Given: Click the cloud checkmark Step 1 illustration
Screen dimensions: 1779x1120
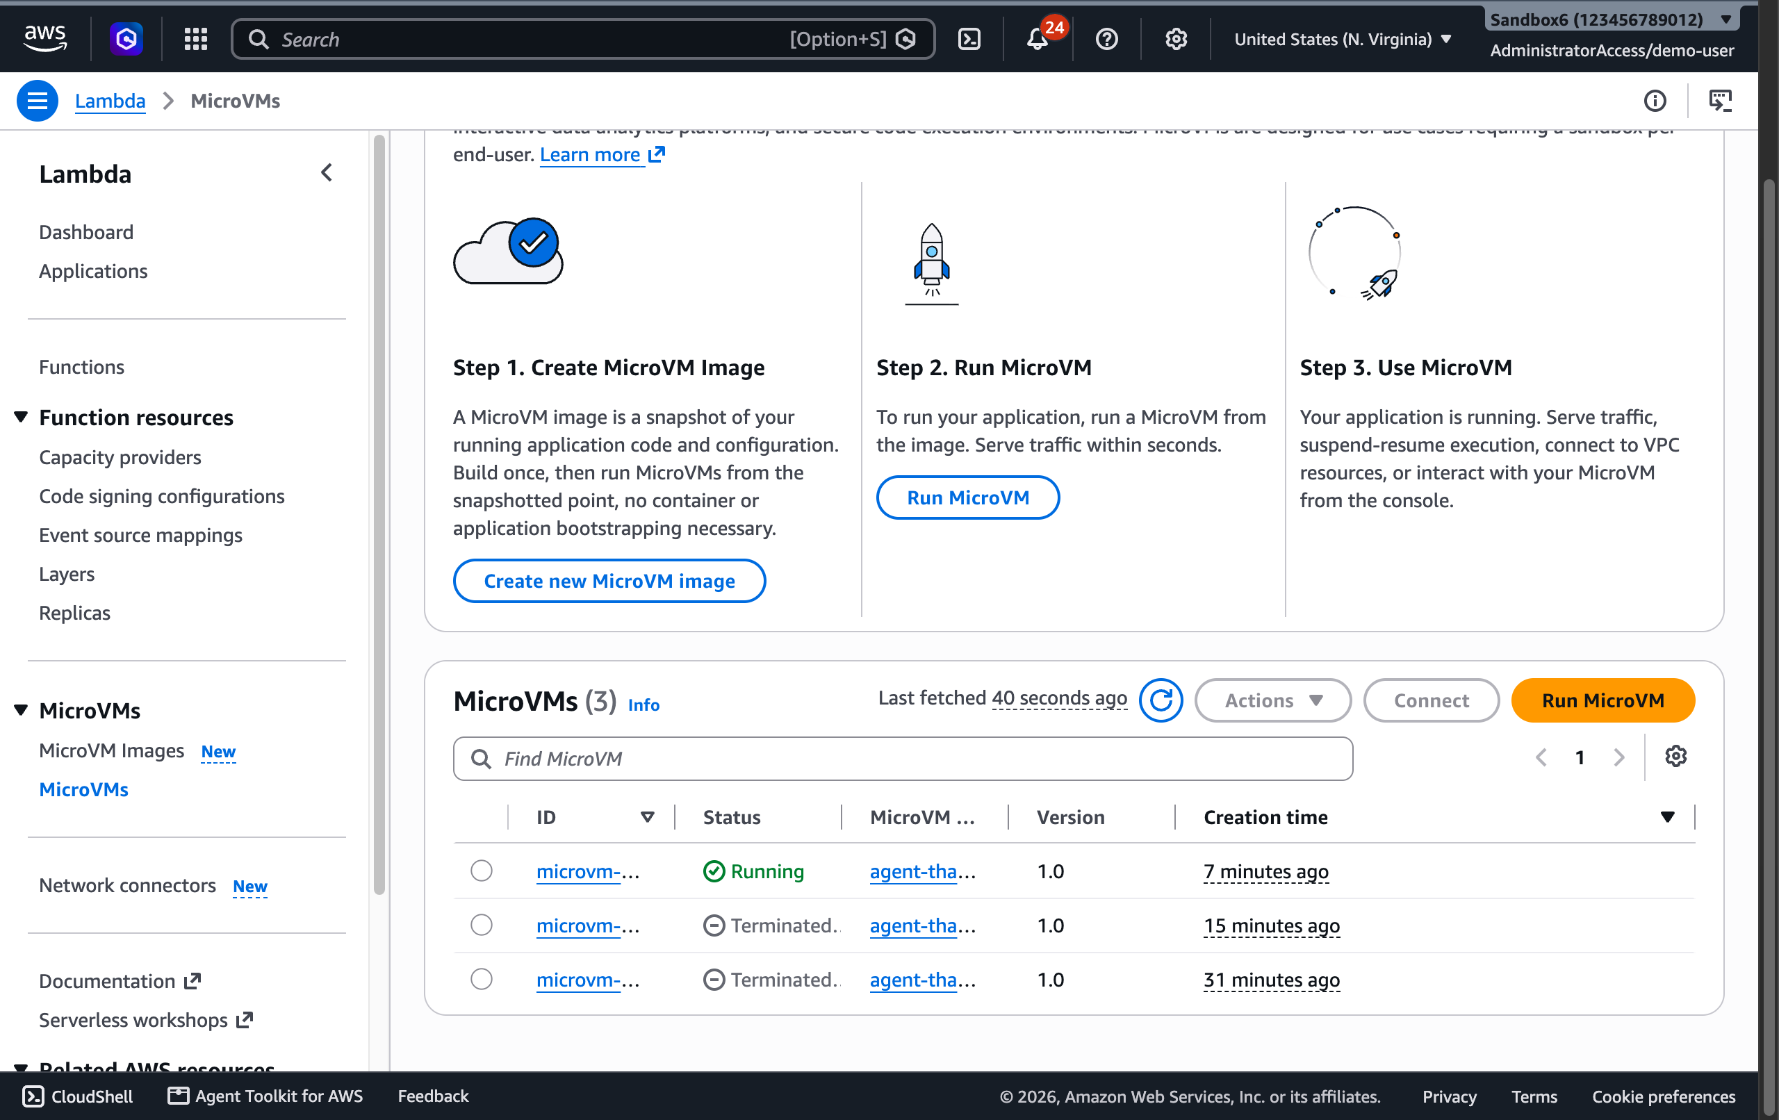Looking at the screenshot, I should [508, 252].
